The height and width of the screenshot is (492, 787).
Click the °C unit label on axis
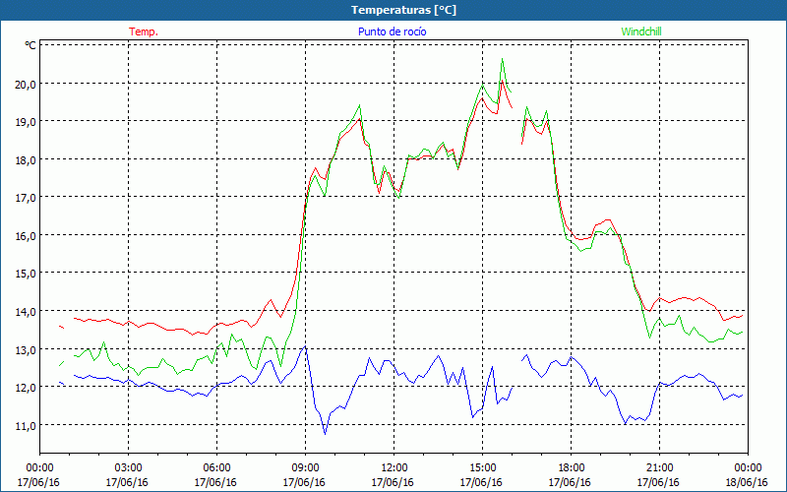[x=30, y=45]
